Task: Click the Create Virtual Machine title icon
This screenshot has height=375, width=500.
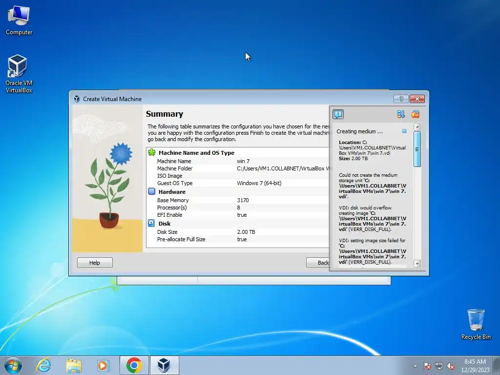Action: (77, 99)
